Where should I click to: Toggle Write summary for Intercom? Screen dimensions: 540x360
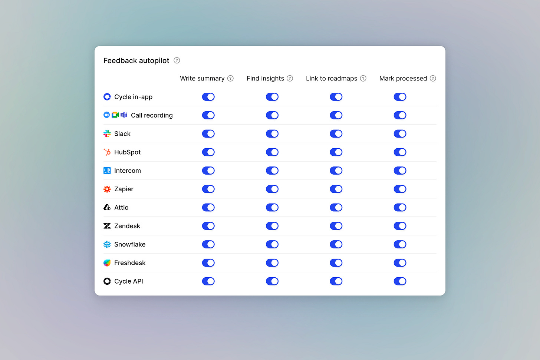point(208,171)
